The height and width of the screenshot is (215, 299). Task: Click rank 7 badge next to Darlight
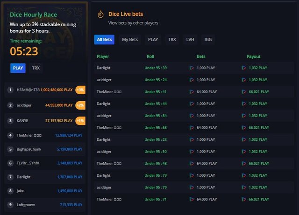tap(10, 177)
